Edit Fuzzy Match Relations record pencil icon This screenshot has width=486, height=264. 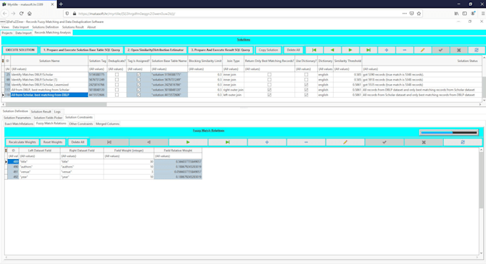coord(345,142)
